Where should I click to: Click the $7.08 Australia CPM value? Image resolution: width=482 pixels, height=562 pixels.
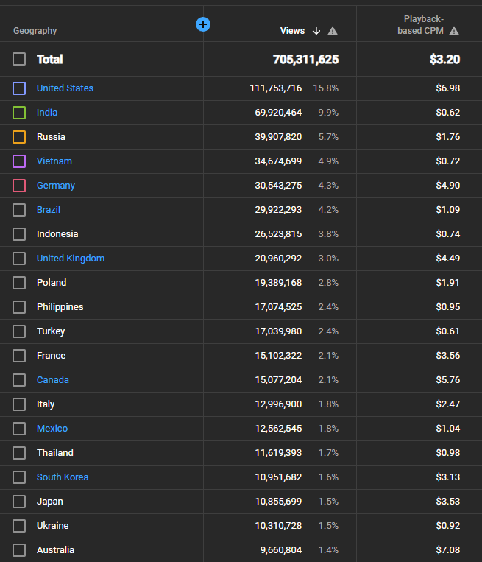click(x=448, y=550)
